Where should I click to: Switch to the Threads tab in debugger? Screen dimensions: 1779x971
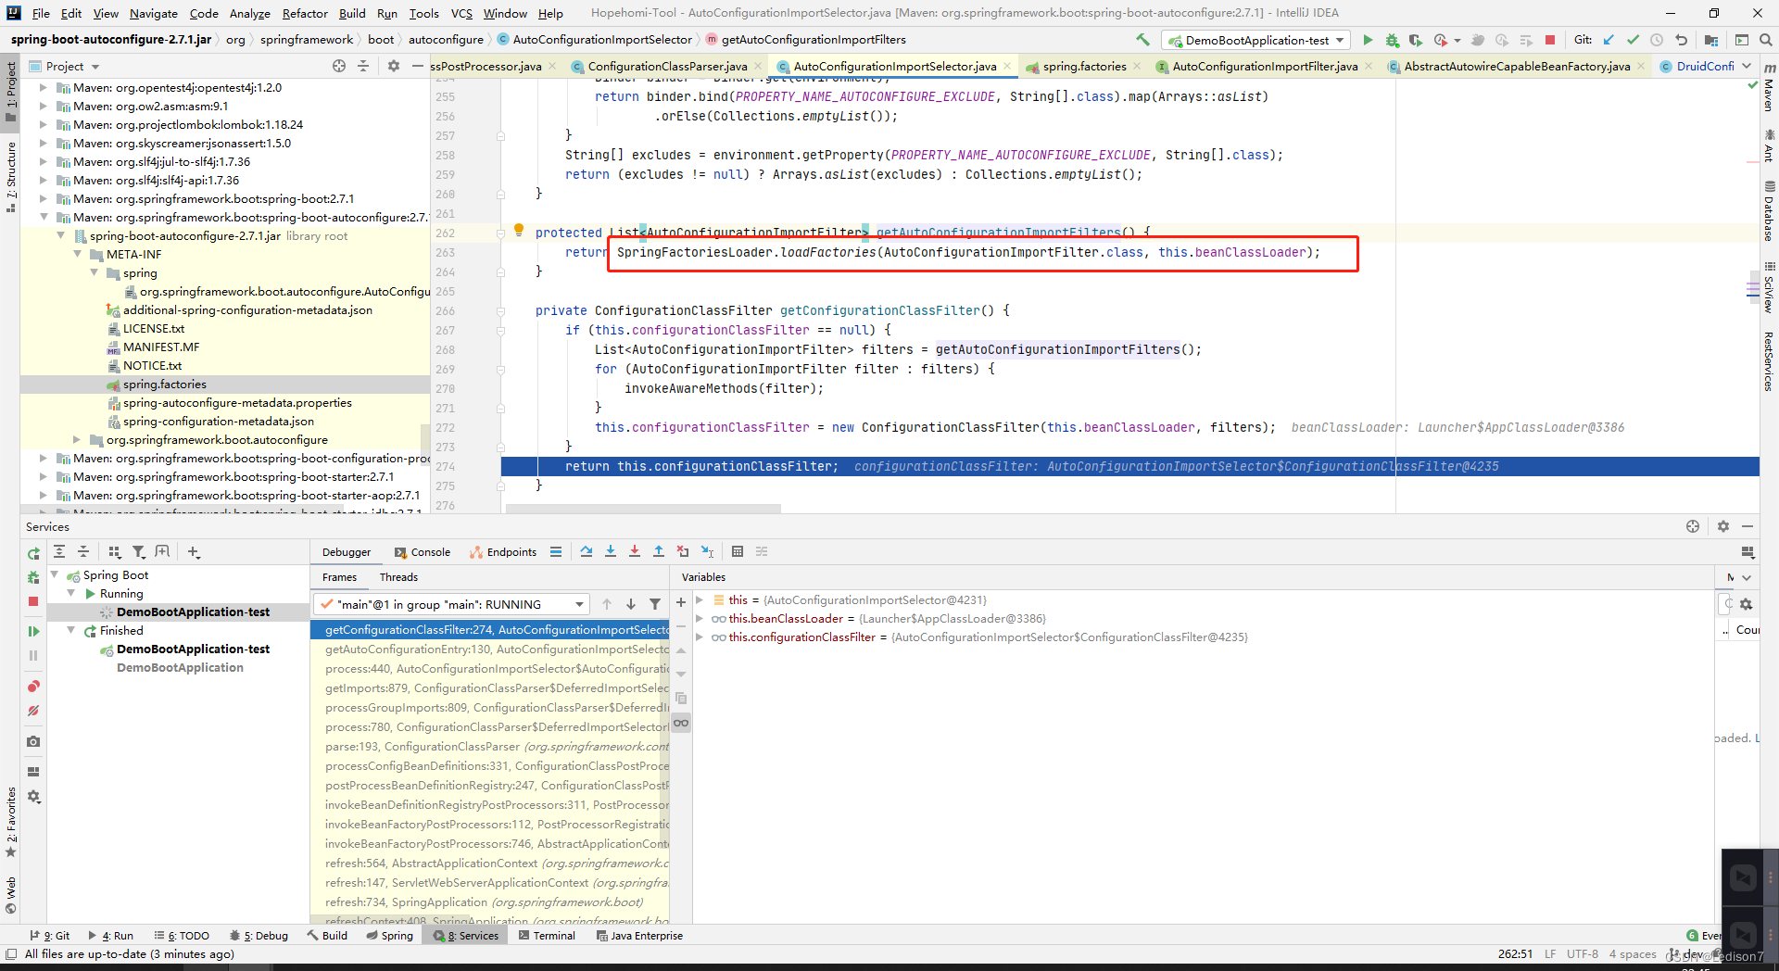398,577
